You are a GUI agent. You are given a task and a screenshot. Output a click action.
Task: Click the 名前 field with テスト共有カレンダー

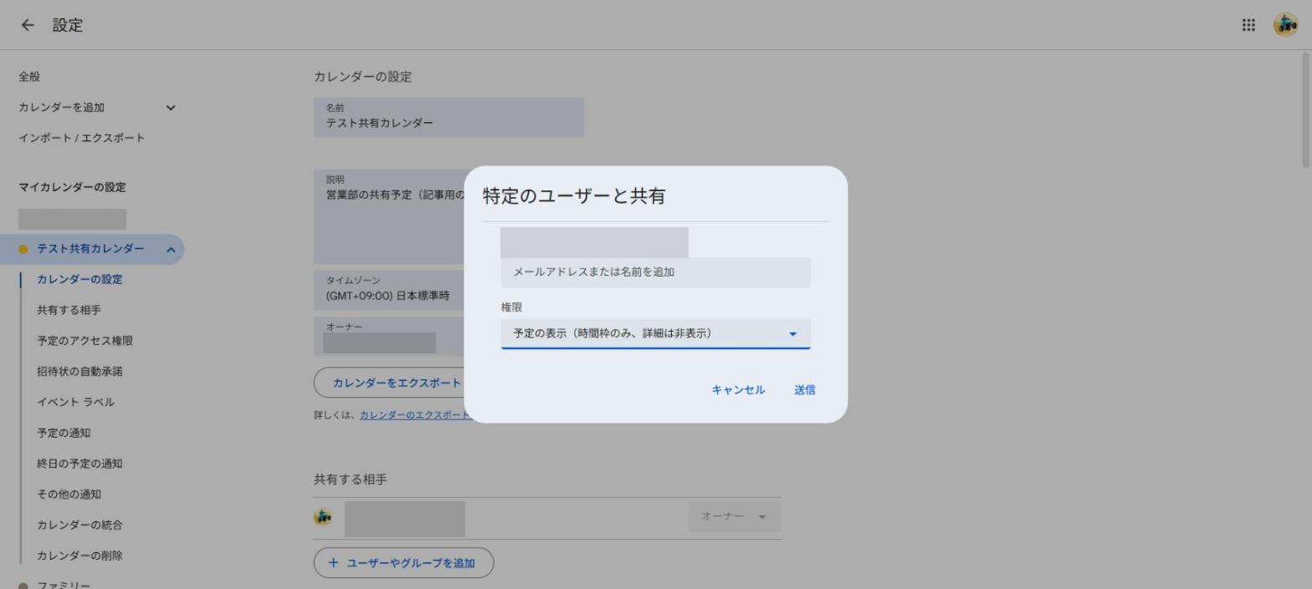pyautogui.click(x=448, y=117)
